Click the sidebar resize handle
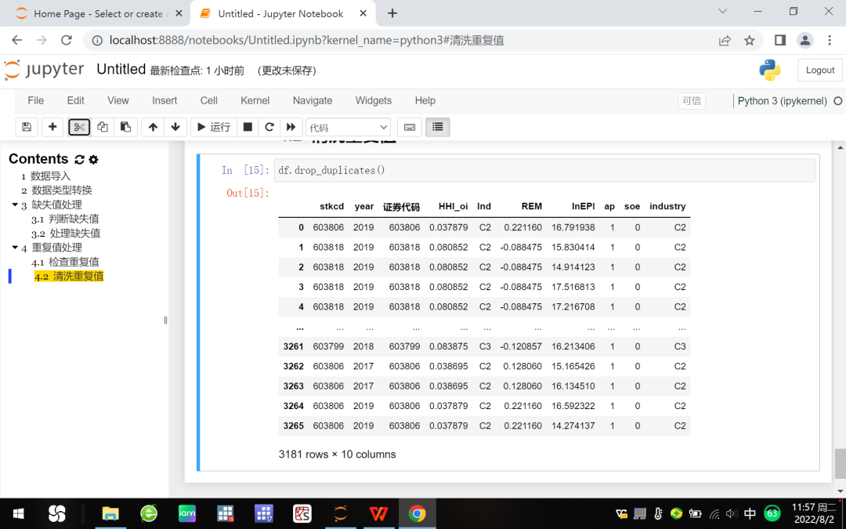The width and height of the screenshot is (846, 529). (x=165, y=320)
